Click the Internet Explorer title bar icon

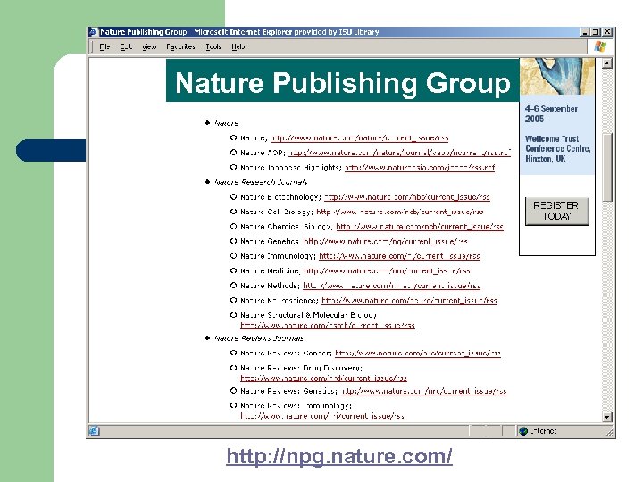click(x=95, y=32)
